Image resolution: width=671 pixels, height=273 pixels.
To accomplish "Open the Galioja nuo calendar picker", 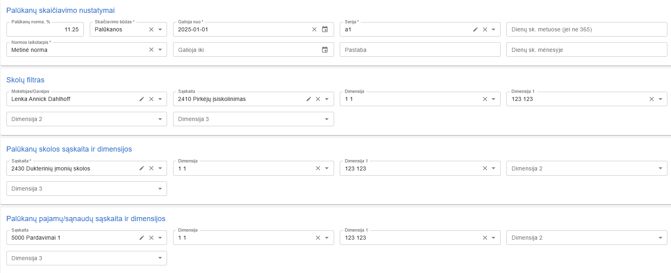I will click(325, 29).
